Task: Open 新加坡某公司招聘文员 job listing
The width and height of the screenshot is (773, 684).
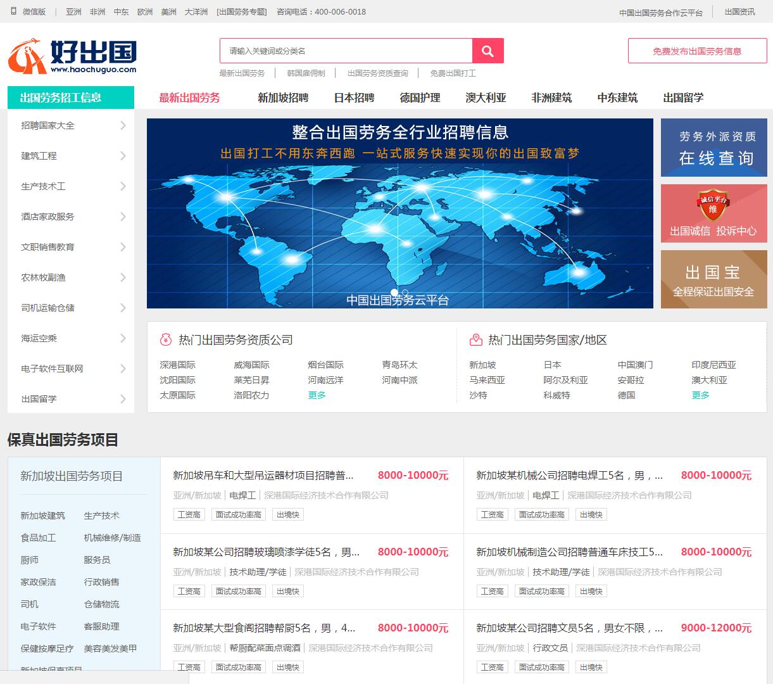Action: pyautogui.click(x=569, y=628)
